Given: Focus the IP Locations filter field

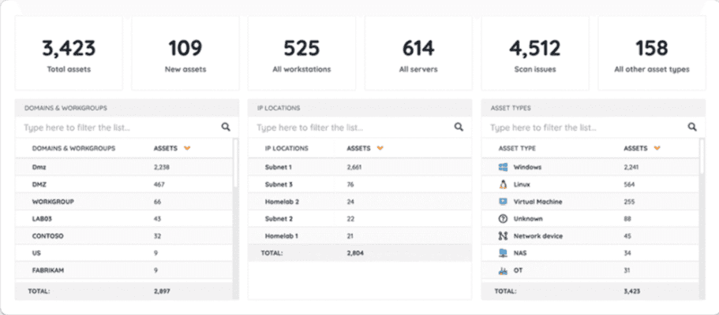Looking at the screenshot, I should tap(360, 128).
